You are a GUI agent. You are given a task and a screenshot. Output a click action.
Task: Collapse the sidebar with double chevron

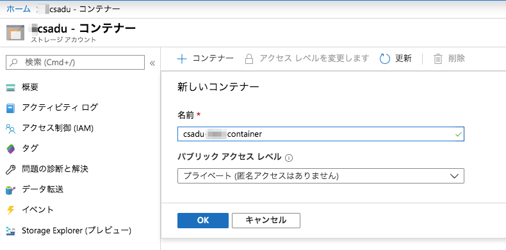(152, 63)
